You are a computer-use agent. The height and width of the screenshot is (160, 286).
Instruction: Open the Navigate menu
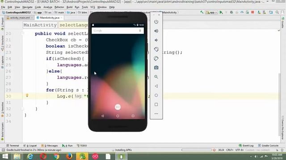pos(27,7)
